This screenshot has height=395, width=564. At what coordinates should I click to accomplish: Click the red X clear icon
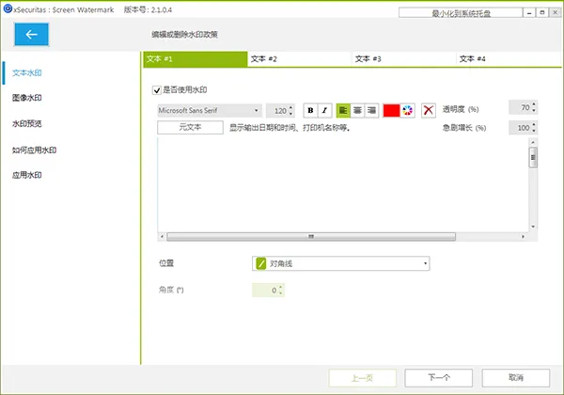(x=428, y=110)
